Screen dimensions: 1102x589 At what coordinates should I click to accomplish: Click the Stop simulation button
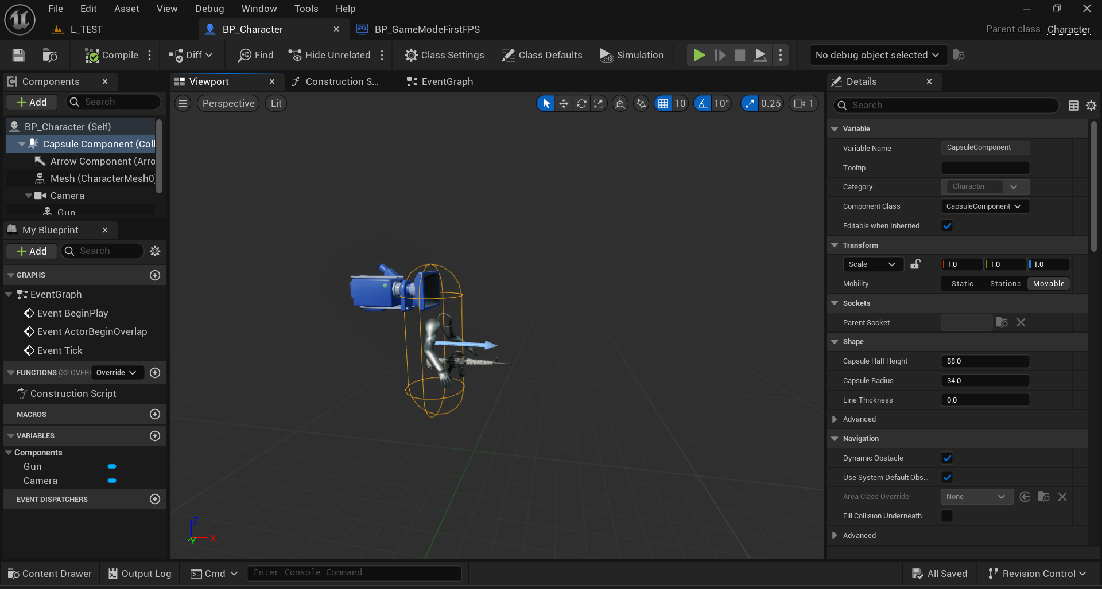click(x=740, y=55)
